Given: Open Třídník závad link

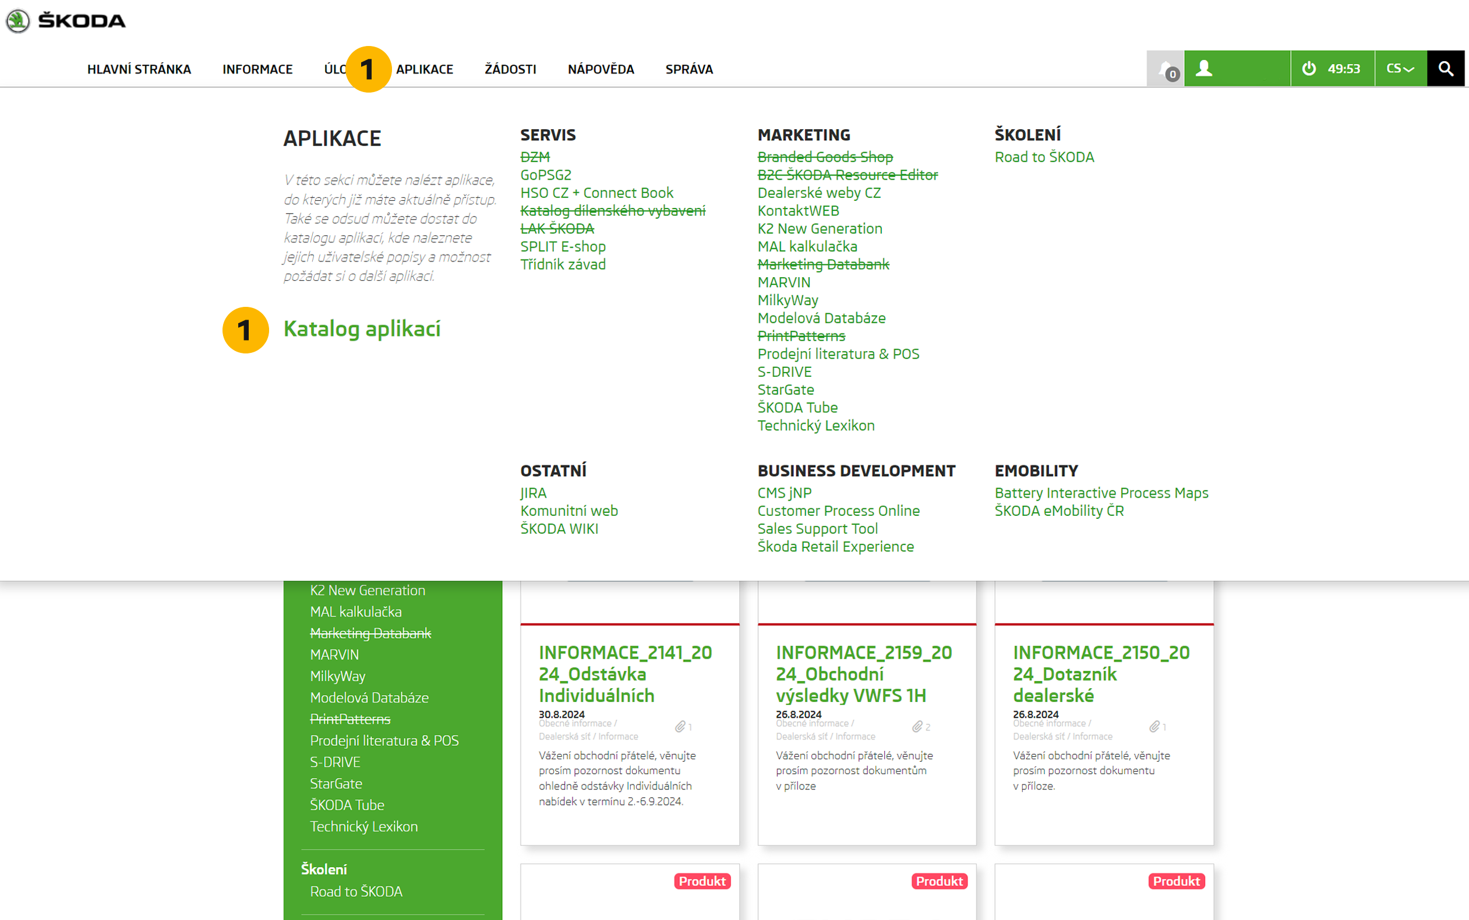Looking at the screenshot, I should pos(563,265).
